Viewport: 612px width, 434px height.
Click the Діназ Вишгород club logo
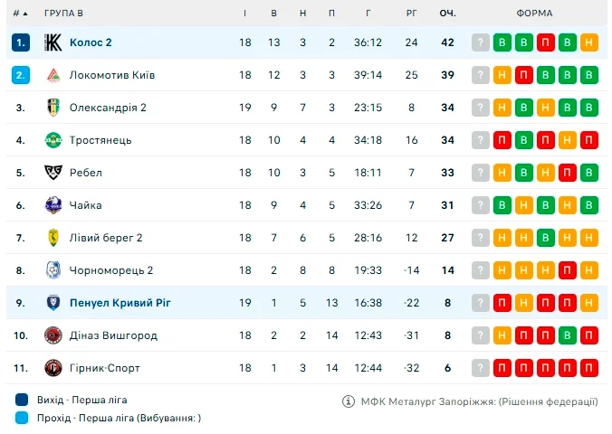coord(53,335)
